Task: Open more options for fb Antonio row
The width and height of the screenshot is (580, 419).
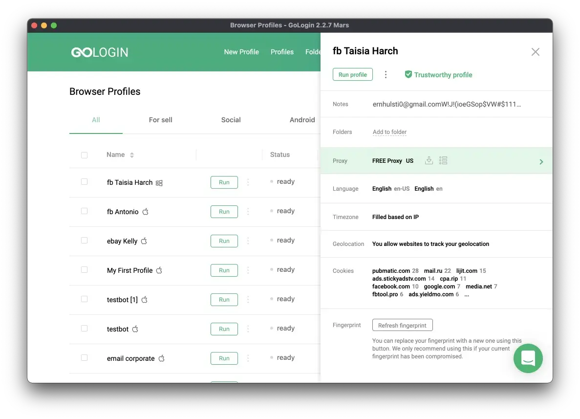Action: [x=248, y=211]
